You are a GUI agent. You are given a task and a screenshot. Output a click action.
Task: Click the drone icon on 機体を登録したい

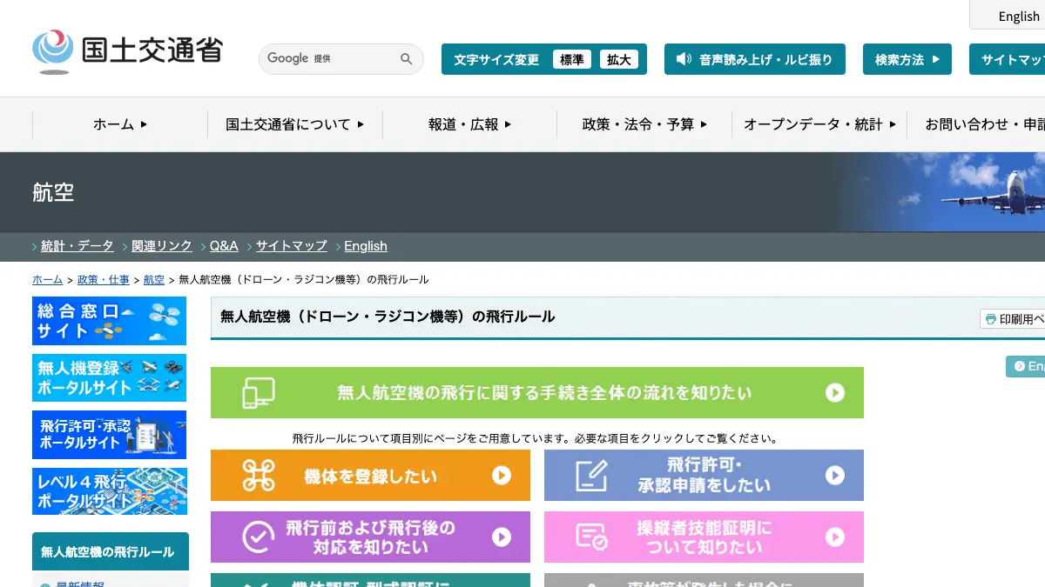click(x=259, y=476)
